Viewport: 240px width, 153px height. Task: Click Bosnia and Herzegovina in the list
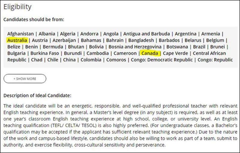(x=135, y=47)
